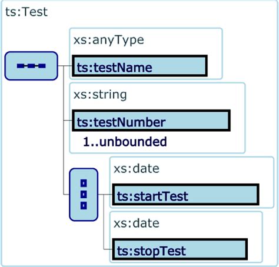Select the ts:startTest element box
The image size is (279, 267).
tap(185, 195)
